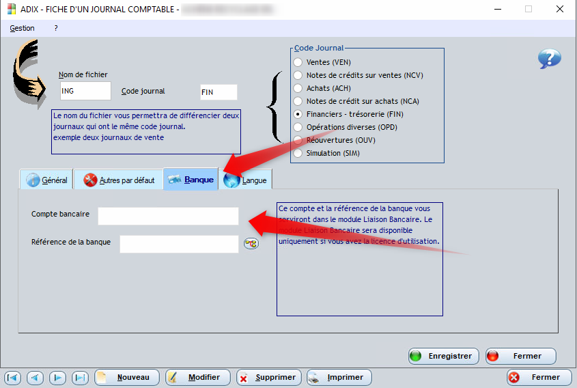Go to previous record navigation arrow
This screenshot has height=388, width=577.
[36, 377]
